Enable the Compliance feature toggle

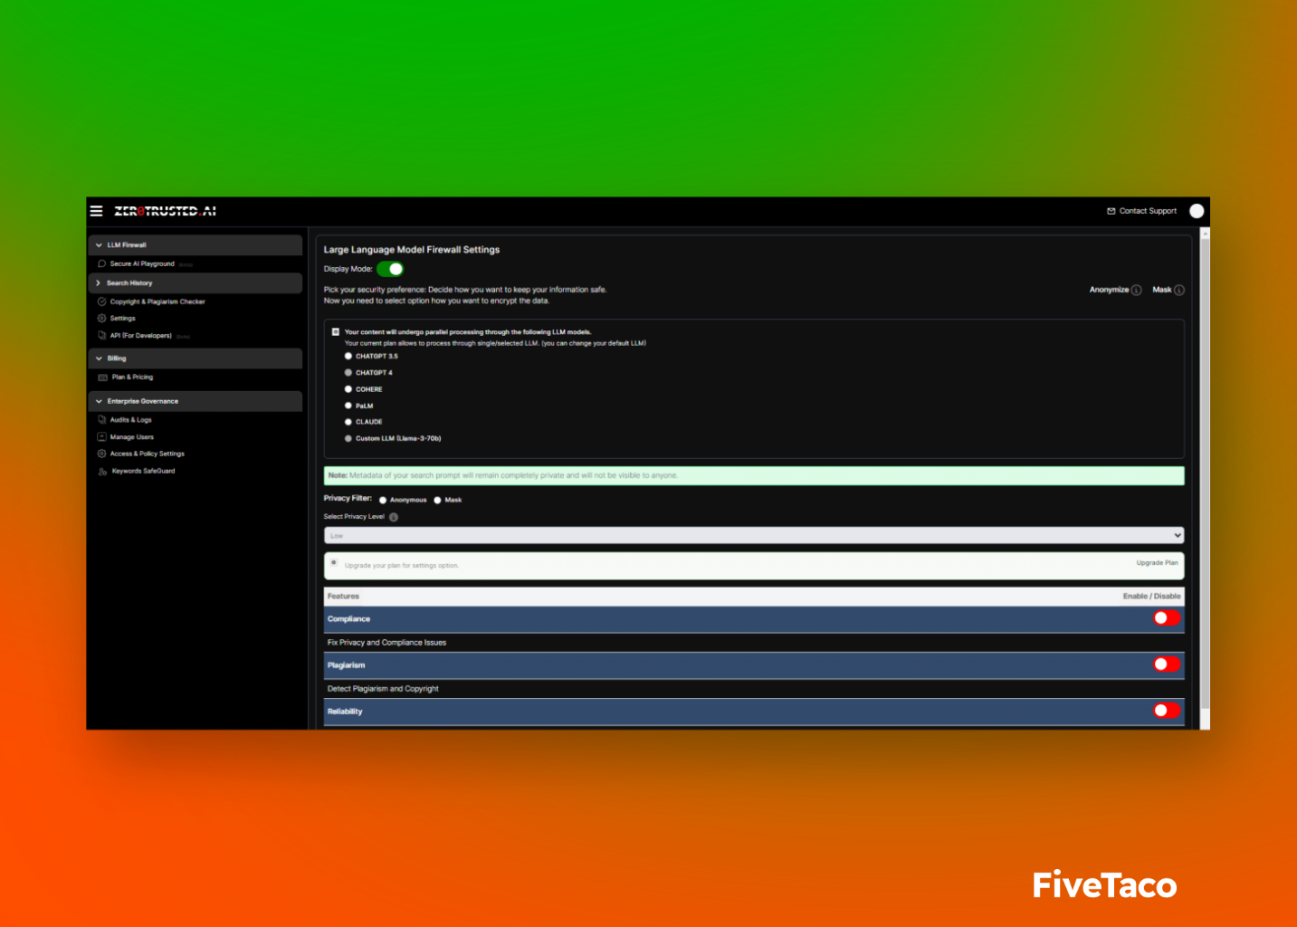coord(1167,618)
